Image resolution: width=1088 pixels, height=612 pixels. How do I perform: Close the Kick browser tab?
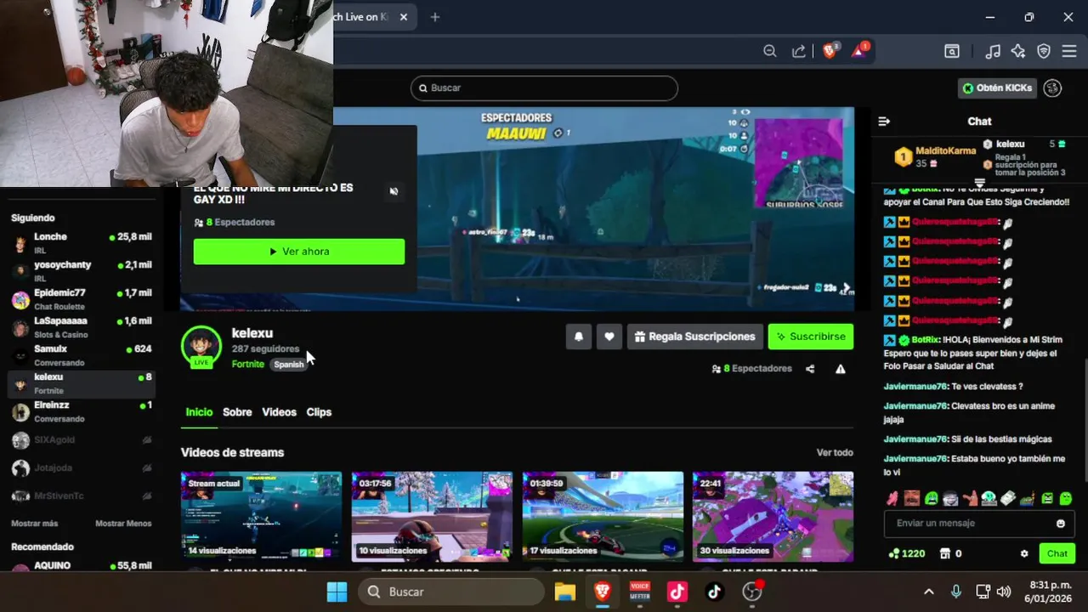[x=403, y=17]
